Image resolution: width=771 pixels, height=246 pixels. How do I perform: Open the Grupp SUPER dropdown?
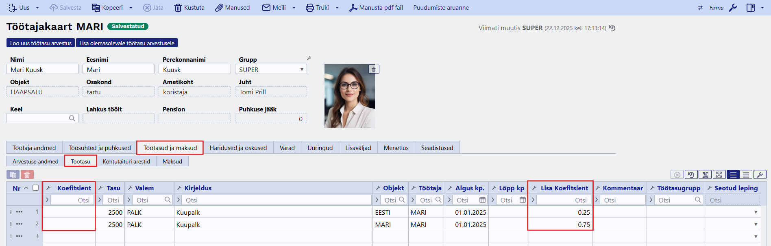pyautogui.click(x=271, y=70)
